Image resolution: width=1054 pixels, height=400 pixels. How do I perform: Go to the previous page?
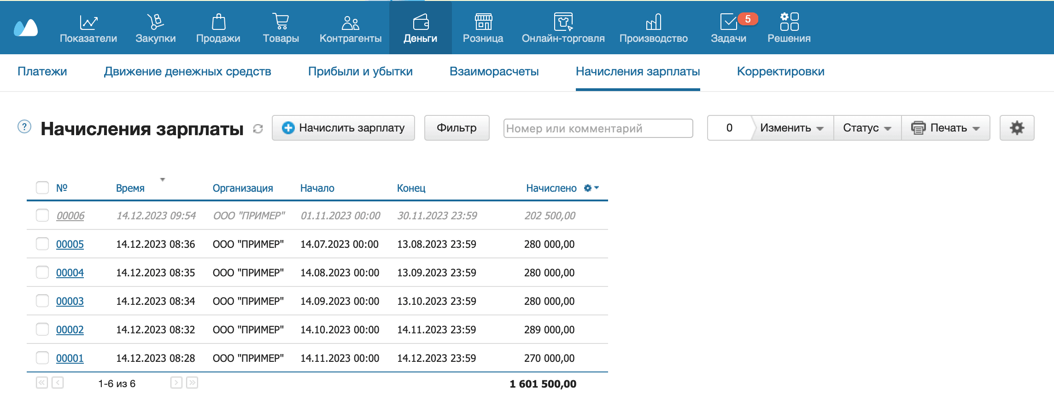pos(58,383)
